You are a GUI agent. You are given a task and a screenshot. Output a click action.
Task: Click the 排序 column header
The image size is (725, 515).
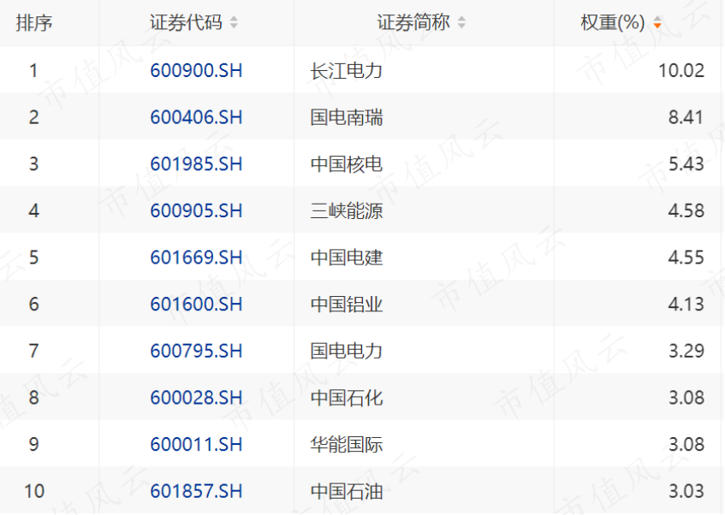tap(34, 22)
